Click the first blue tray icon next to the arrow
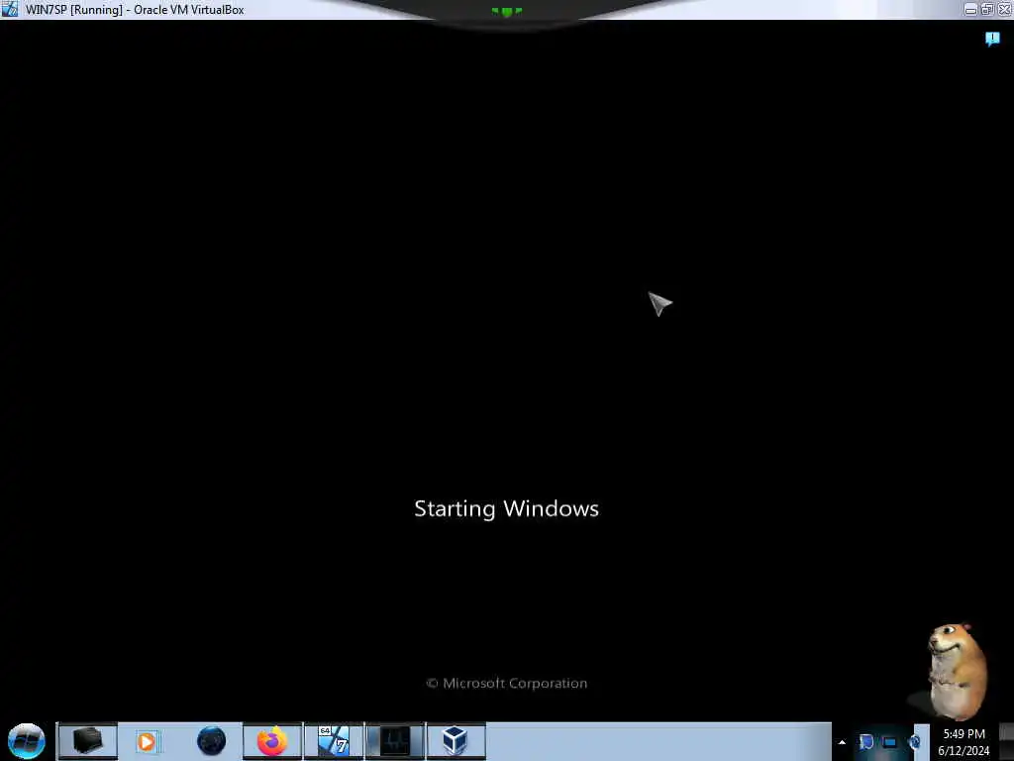 click(866, 742)
